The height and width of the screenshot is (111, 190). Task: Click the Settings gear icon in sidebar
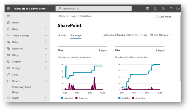pos(8,68)
